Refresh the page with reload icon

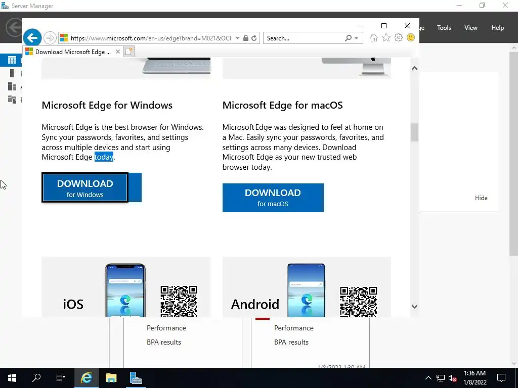click(254, 38)
